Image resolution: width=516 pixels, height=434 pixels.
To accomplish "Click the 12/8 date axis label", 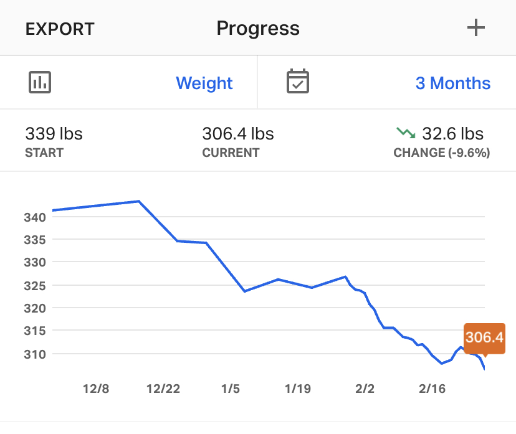I will pyautogui.click(x=96, y=389).
